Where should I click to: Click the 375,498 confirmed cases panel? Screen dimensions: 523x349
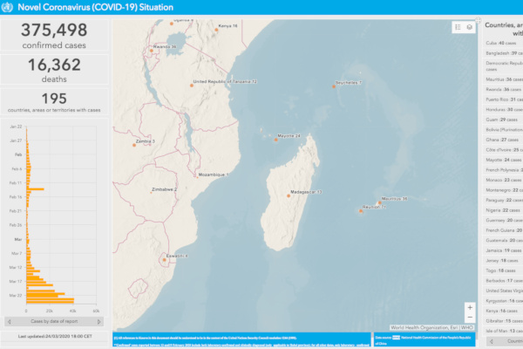click(54, 35)
